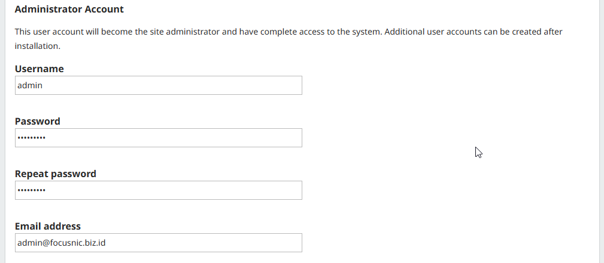
Task: Place cursor on the Repeat password dots
Action: coord(31,191)
